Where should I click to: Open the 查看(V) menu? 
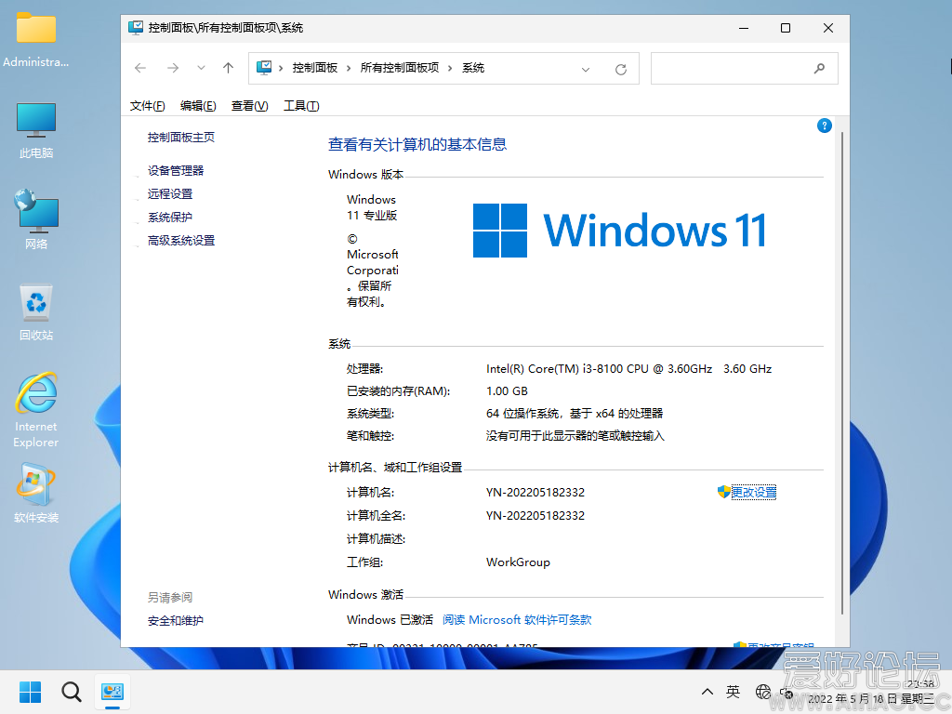[x=249, y=106]
